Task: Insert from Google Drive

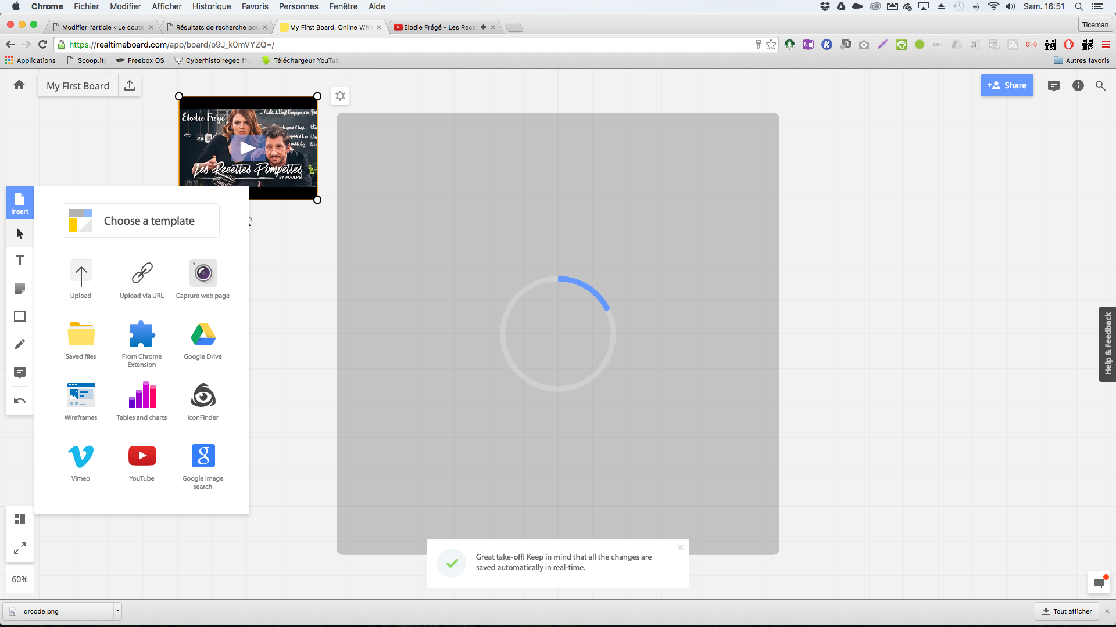Action: pyautogui.click(x=203, y=340)
